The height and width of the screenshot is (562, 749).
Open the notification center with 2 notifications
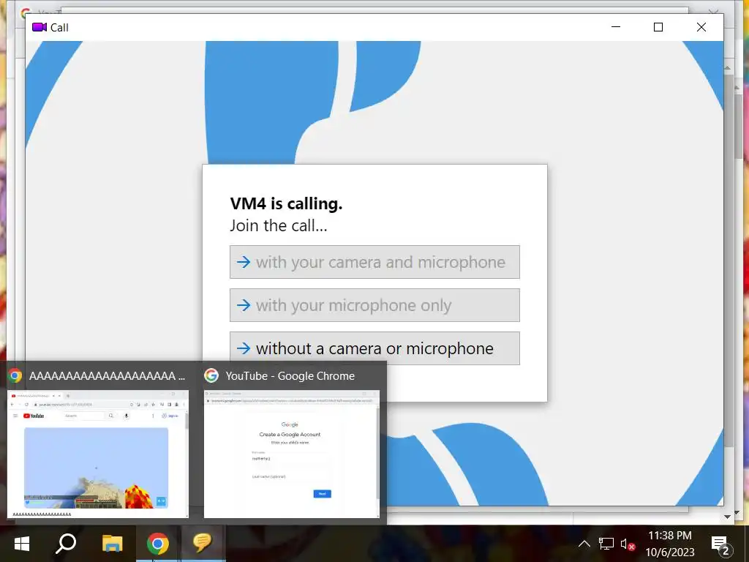[x=720, y=544]
